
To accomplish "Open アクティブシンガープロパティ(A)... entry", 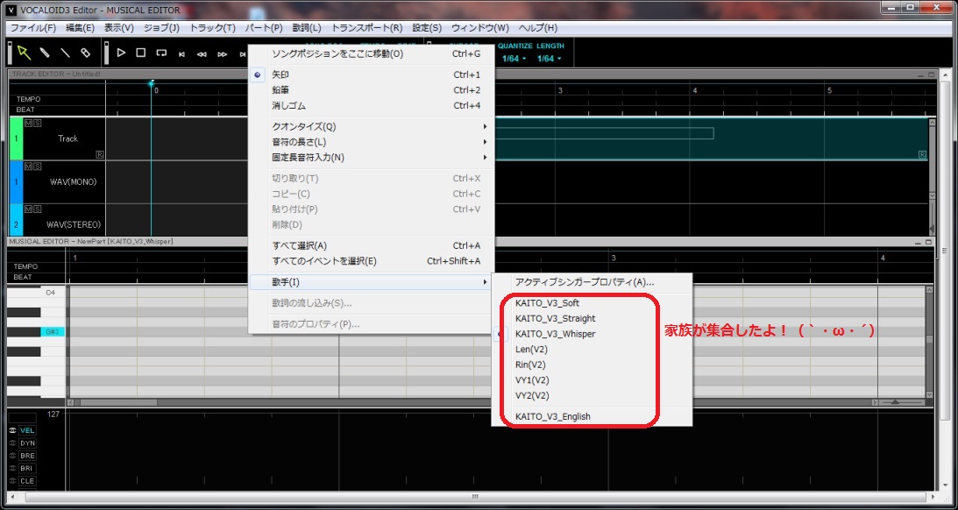I will click(592, 282).
